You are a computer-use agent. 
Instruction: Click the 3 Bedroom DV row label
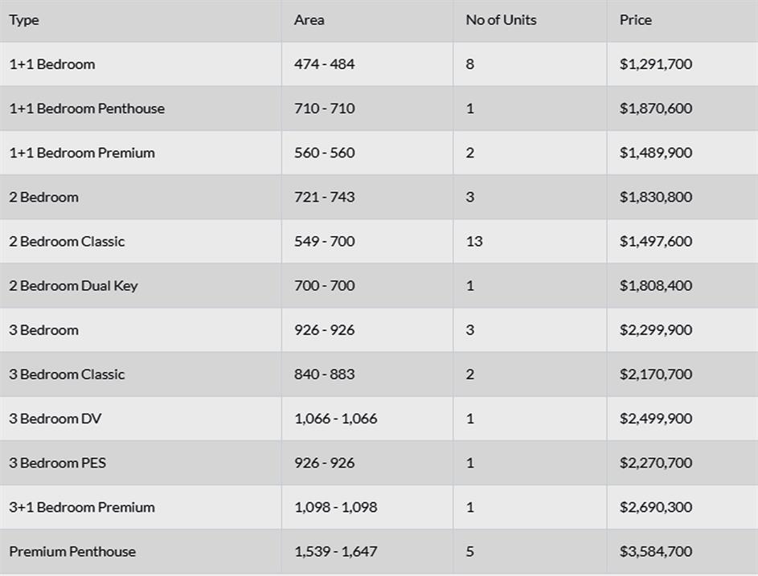55,419
